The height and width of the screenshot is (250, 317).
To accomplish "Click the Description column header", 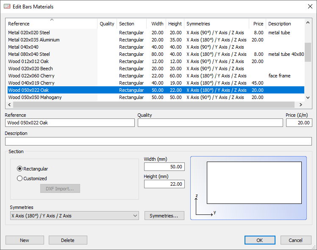I will click(285, 24).
